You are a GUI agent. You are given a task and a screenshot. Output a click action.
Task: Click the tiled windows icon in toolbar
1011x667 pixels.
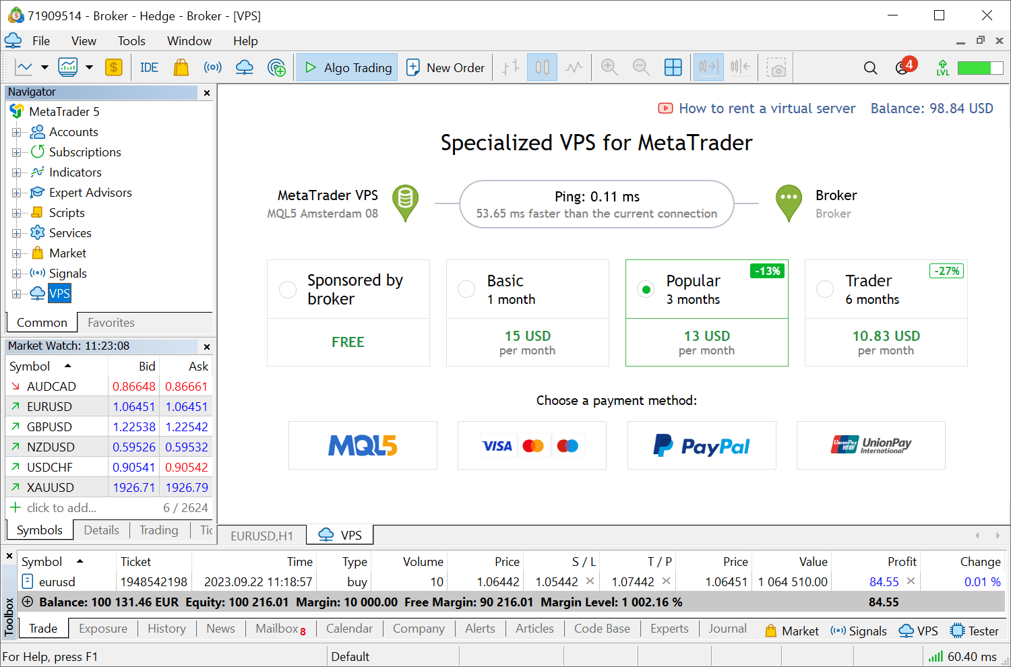coord(673,67)
